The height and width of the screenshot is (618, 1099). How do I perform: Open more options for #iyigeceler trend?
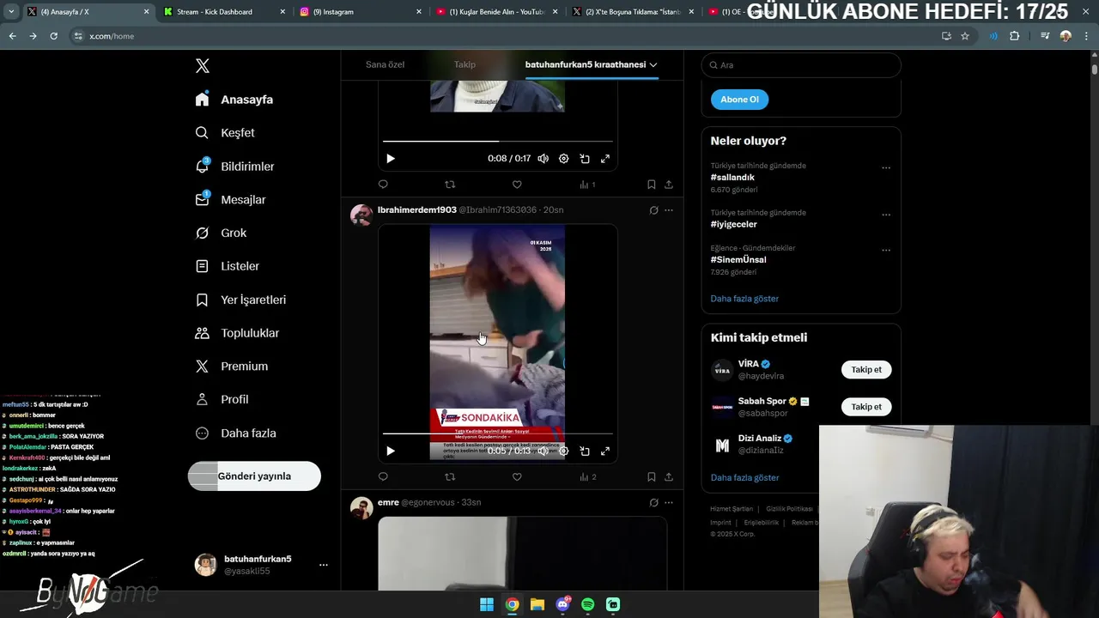(x=886, y=215)
